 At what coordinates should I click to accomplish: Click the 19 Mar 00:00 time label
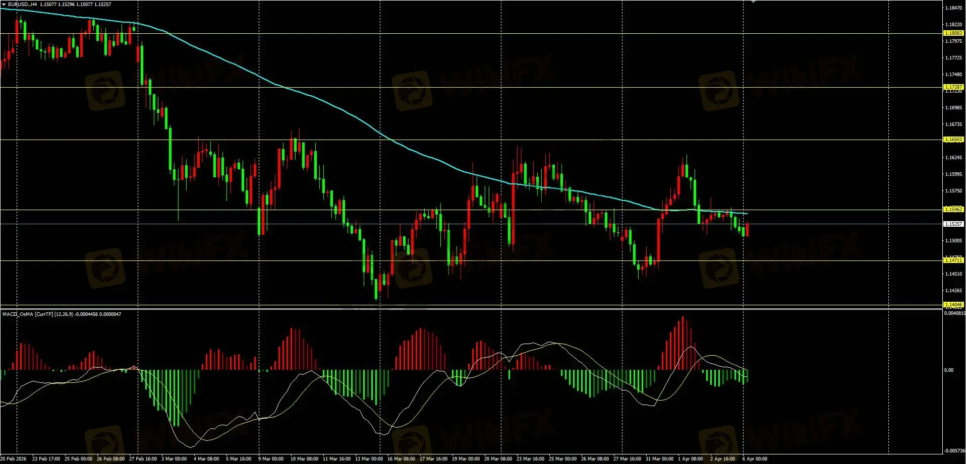[x=466, y=459]
